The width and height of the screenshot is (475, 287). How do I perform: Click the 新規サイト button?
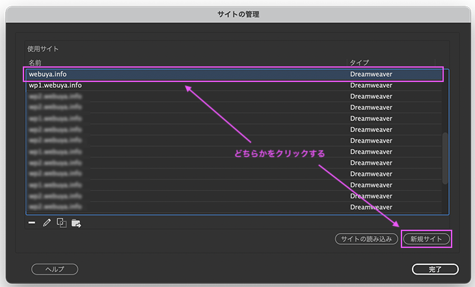426,239
